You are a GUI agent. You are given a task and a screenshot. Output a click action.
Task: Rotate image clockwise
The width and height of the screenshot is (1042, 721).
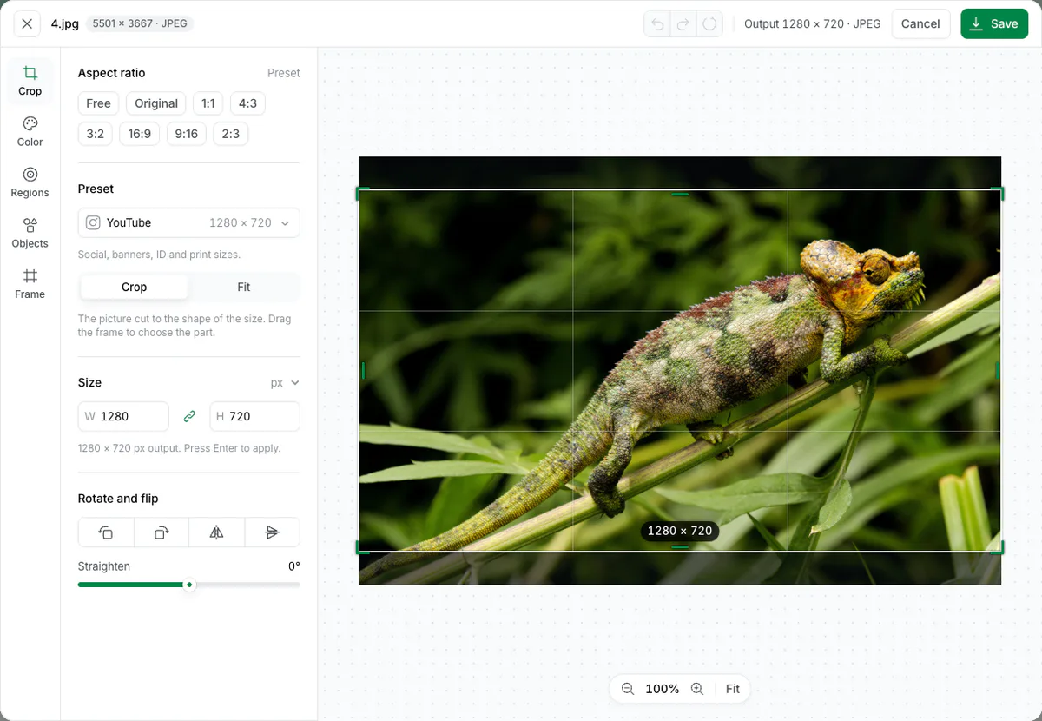[x=162, y=532]
